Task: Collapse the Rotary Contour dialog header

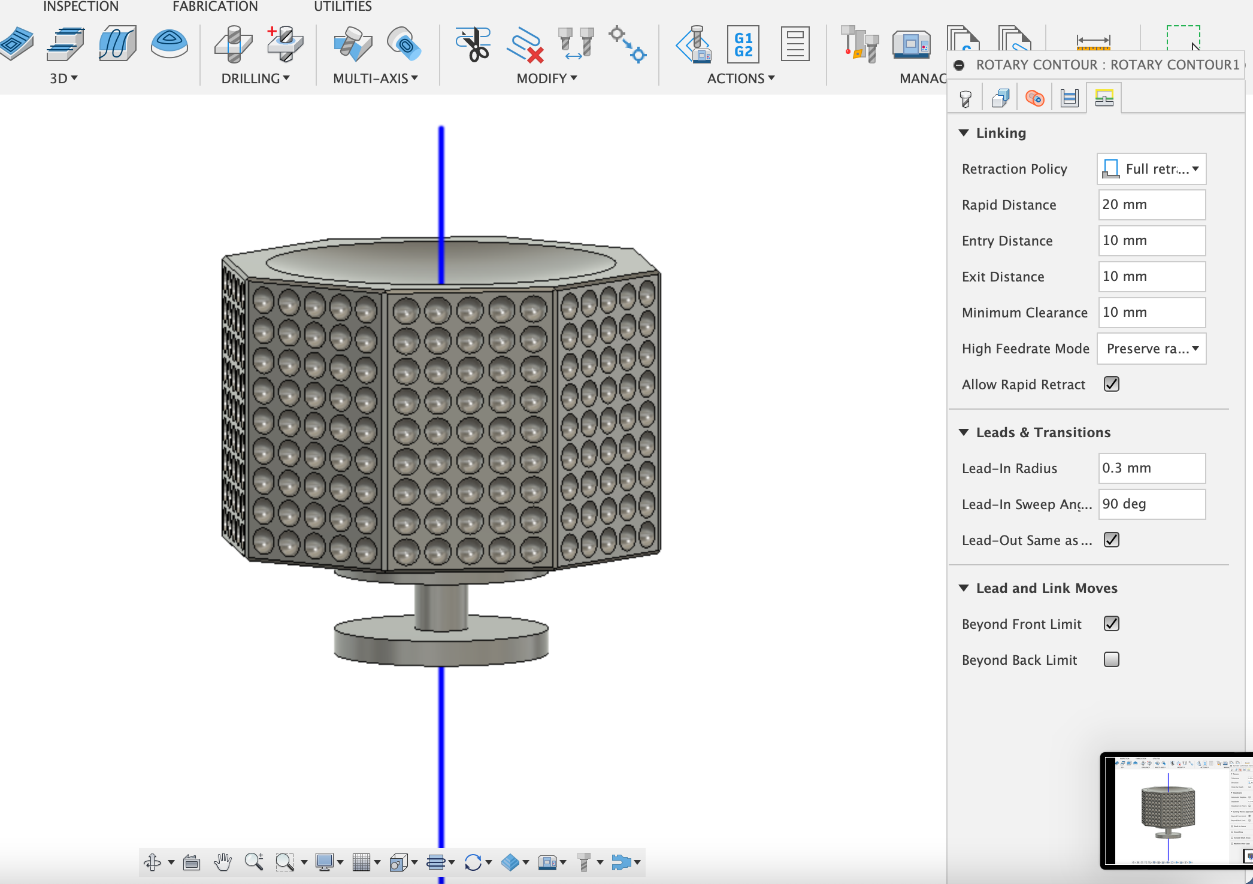Action: pyautogui.click(x=960, y=65)
